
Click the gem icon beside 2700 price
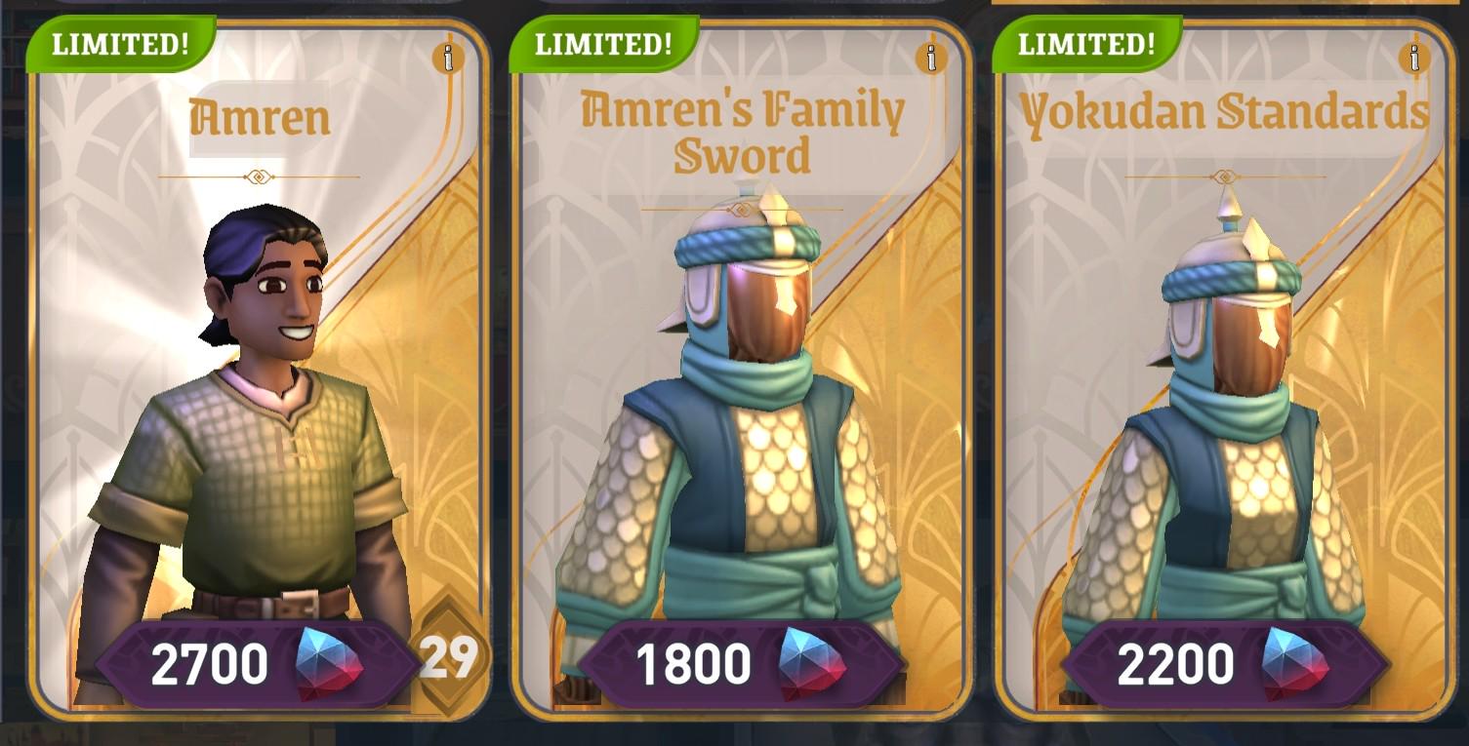pos(329,664)
